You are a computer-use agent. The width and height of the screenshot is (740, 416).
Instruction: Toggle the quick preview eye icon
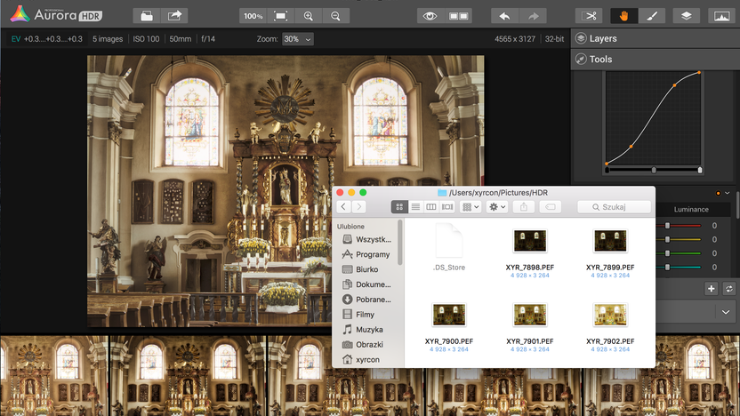(430, 16)
